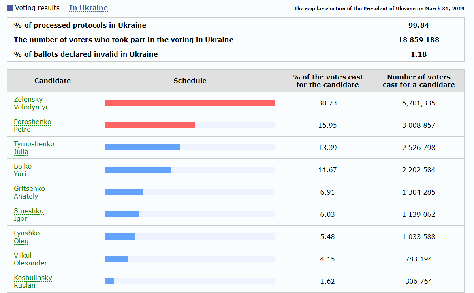Click Lyashko's vote count 1 033 588
474x293 pixels.
[418, 237]
